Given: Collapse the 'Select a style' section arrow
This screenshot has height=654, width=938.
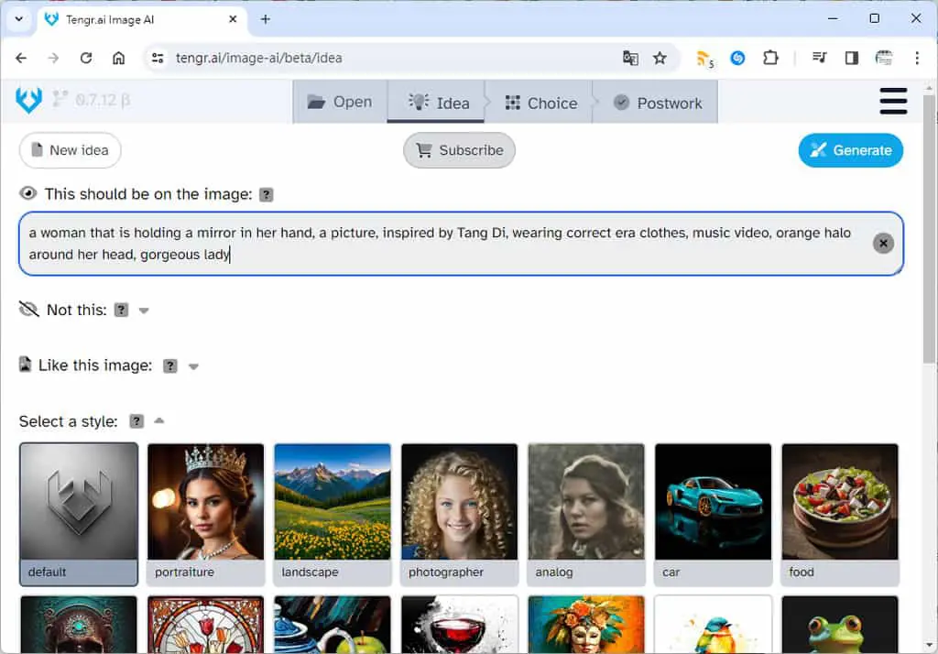Looking at the screenshot, I should pyautogui.click(x=159, y=420).
